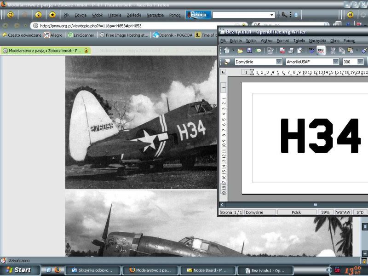Viewport: 368px width, 276px height.
Task: Open a file with the folder icon
Action: [x=241, y=50]
